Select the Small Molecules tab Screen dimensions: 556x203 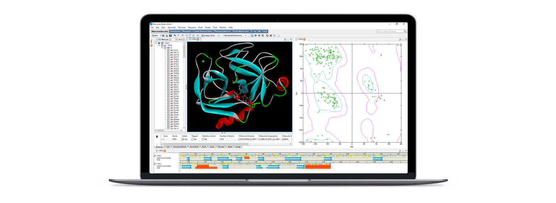241,32
